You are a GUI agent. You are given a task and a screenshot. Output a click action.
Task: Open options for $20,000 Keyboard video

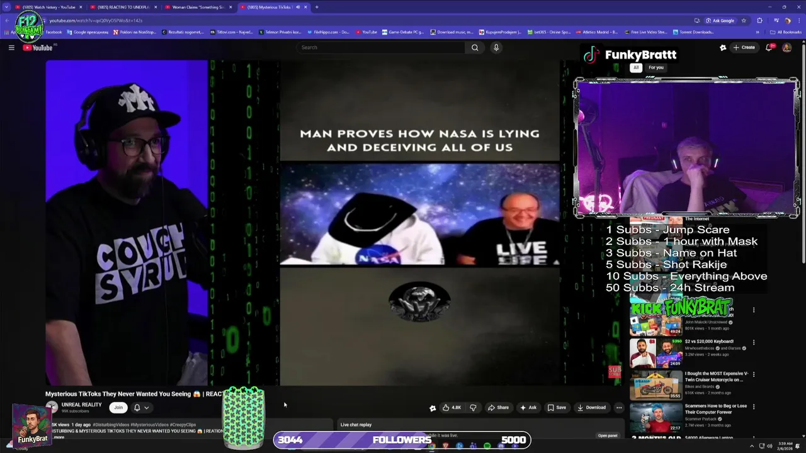(x=753, y=342)
